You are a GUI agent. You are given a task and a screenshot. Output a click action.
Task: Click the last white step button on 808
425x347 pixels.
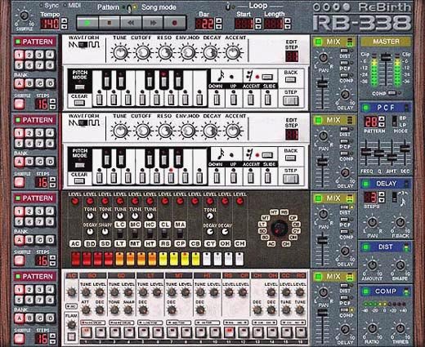239,259
